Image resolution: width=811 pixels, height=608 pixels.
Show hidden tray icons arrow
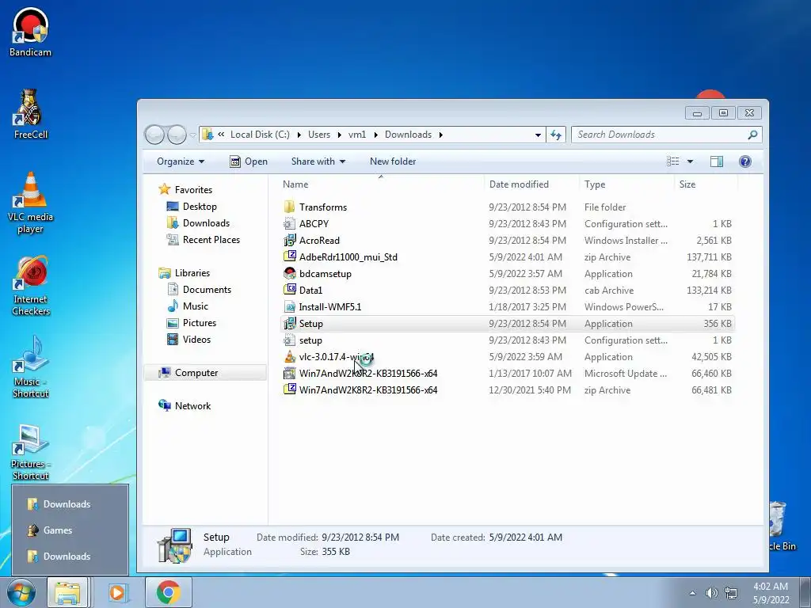tap(692, 593)
